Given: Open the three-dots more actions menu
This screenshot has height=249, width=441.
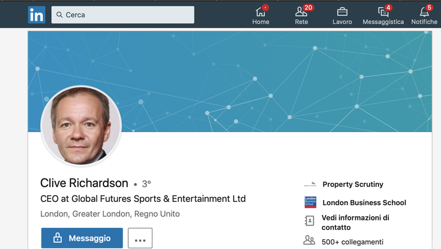Looking at the screenshot, I should (140, 238).
